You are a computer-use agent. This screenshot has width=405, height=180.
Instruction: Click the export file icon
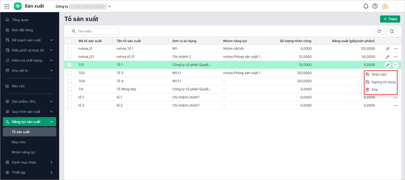(392, 31)
